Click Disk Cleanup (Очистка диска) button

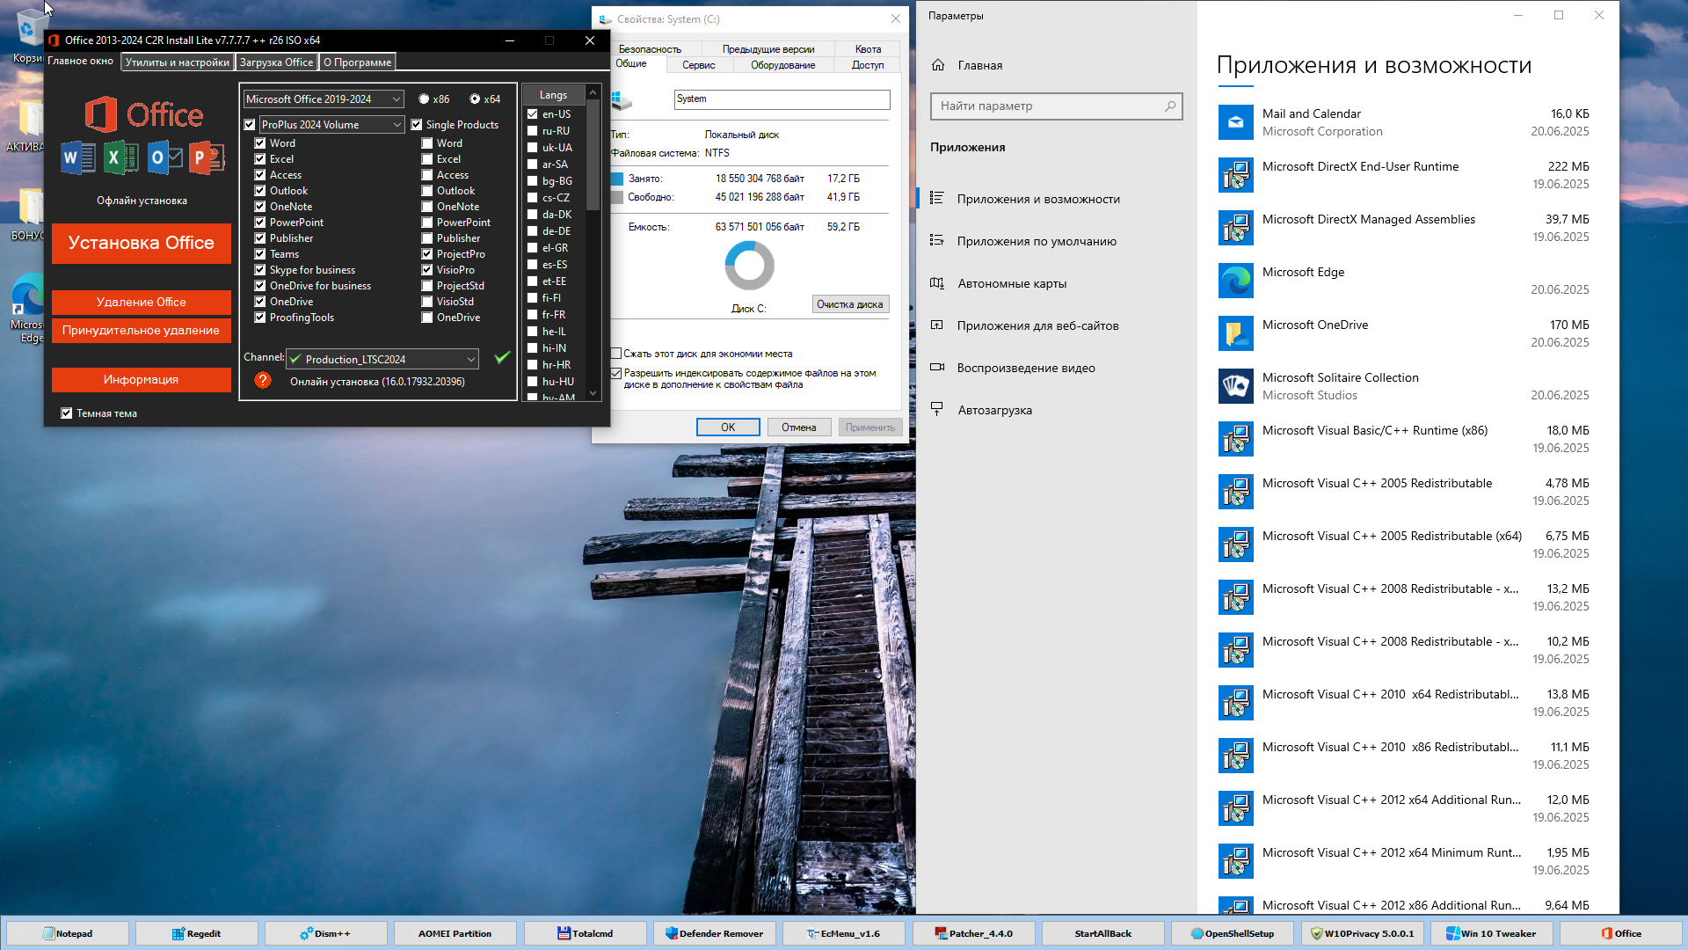[850, 304]
